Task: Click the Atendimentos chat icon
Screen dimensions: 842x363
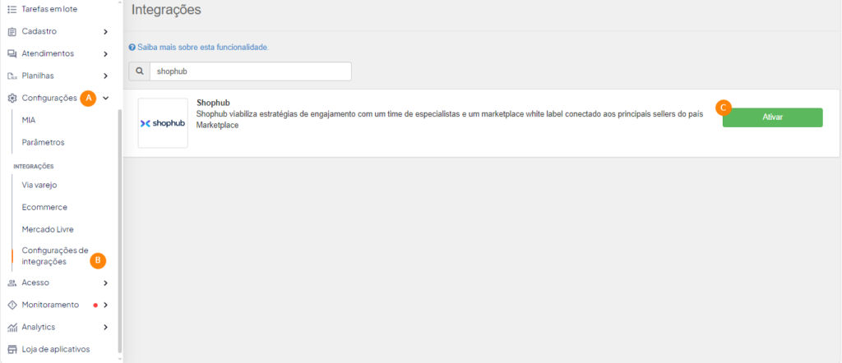Action: pyautogui.click(x=12, y=53)
